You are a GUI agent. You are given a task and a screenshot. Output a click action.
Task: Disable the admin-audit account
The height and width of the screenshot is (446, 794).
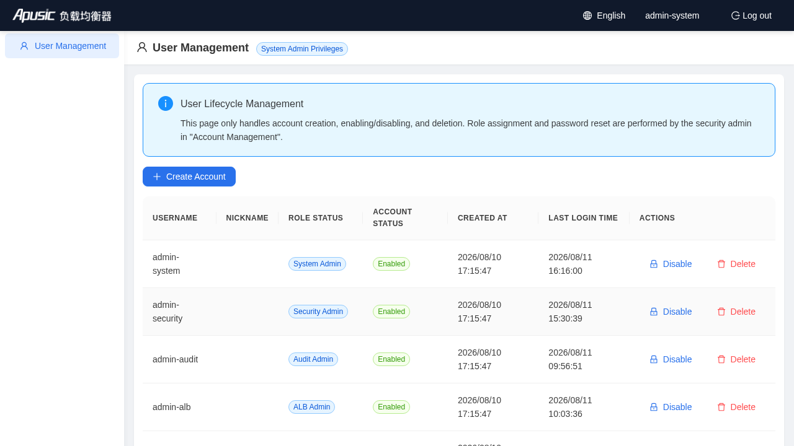671,359
